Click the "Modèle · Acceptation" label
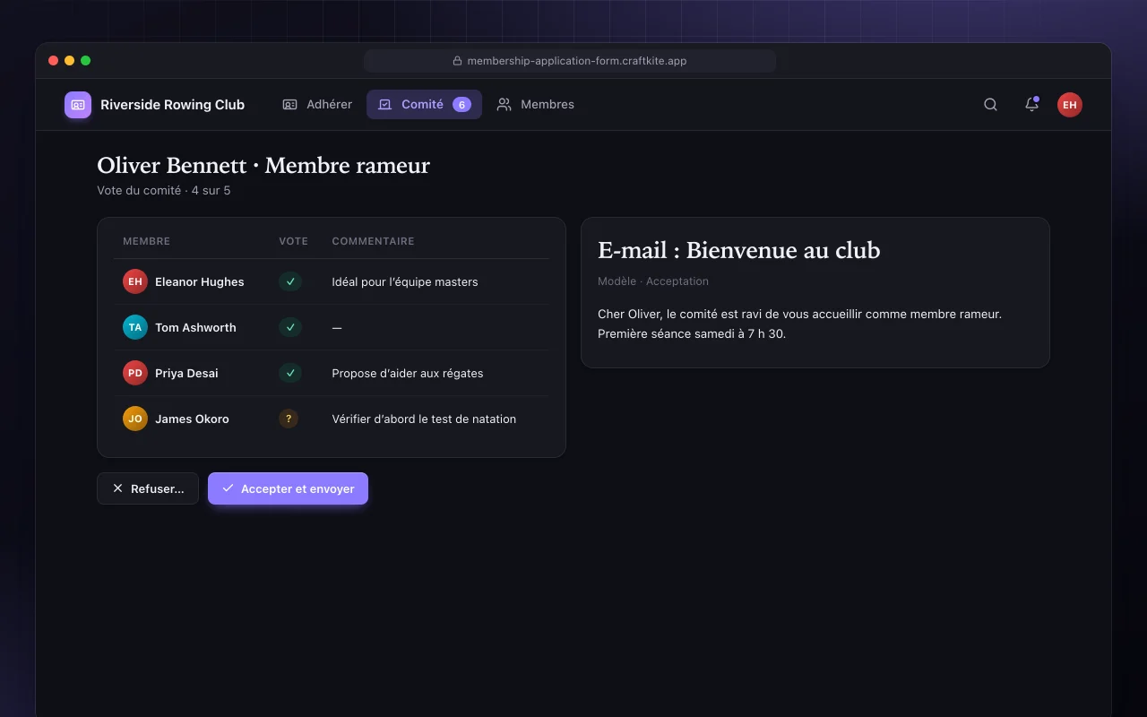The height and width of the screenshot is (717, 1147). [x=653, y=281]
